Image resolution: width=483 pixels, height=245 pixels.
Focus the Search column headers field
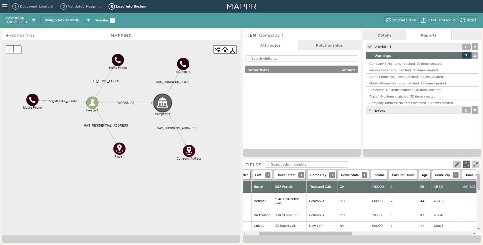coord(306,164)
